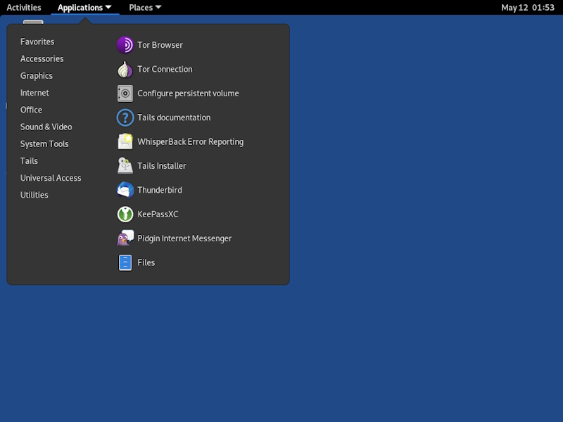The width and height of the screenshot is (563, 422).
Task: Click the "Tor Browser" label
Action: coord(160,45)
